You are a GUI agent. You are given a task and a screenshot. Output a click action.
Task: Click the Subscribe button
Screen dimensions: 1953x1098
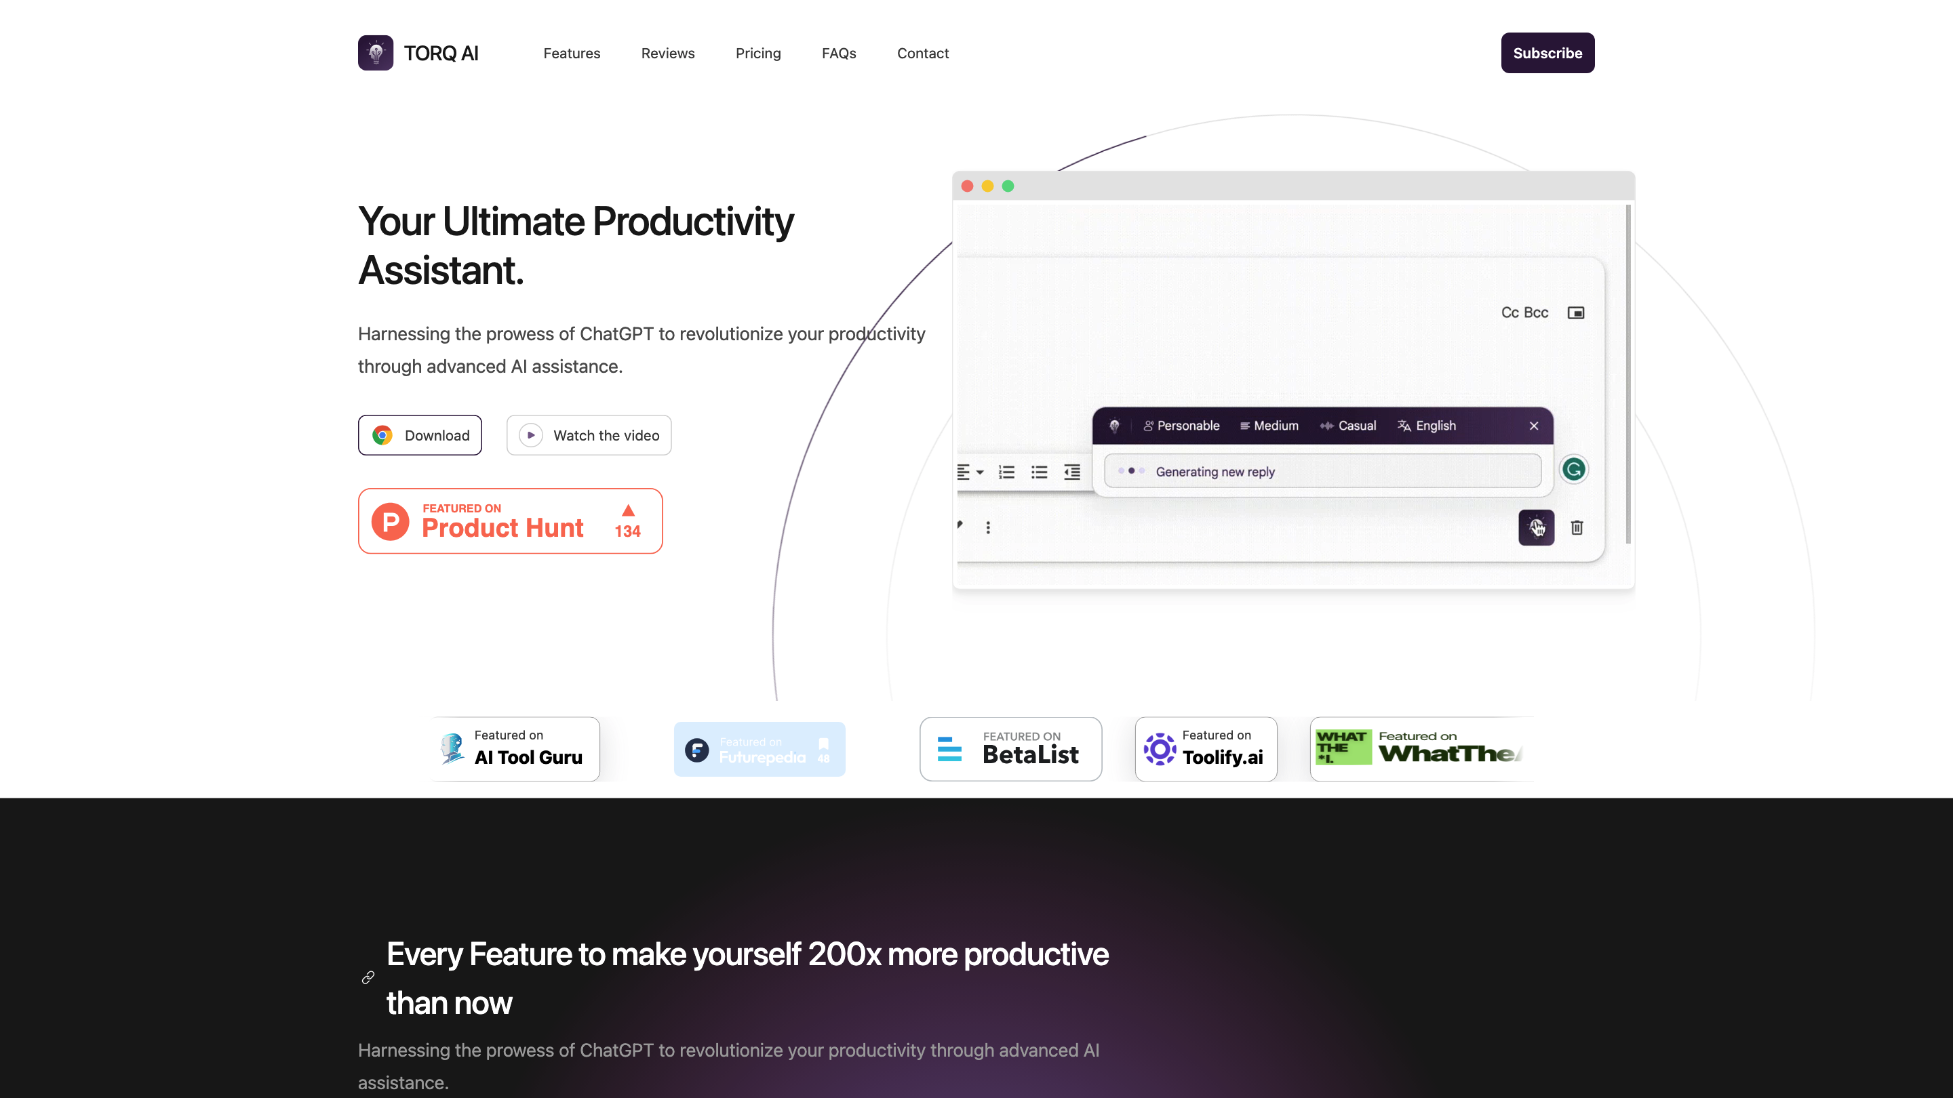(1547, 53)
